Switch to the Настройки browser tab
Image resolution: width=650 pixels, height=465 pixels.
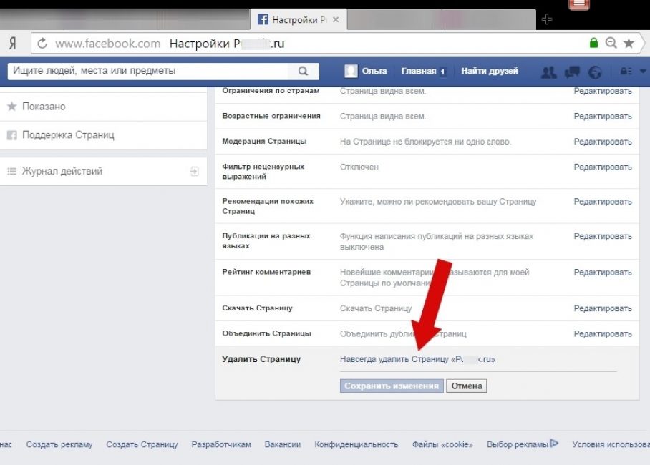click(x=298, y=19)
